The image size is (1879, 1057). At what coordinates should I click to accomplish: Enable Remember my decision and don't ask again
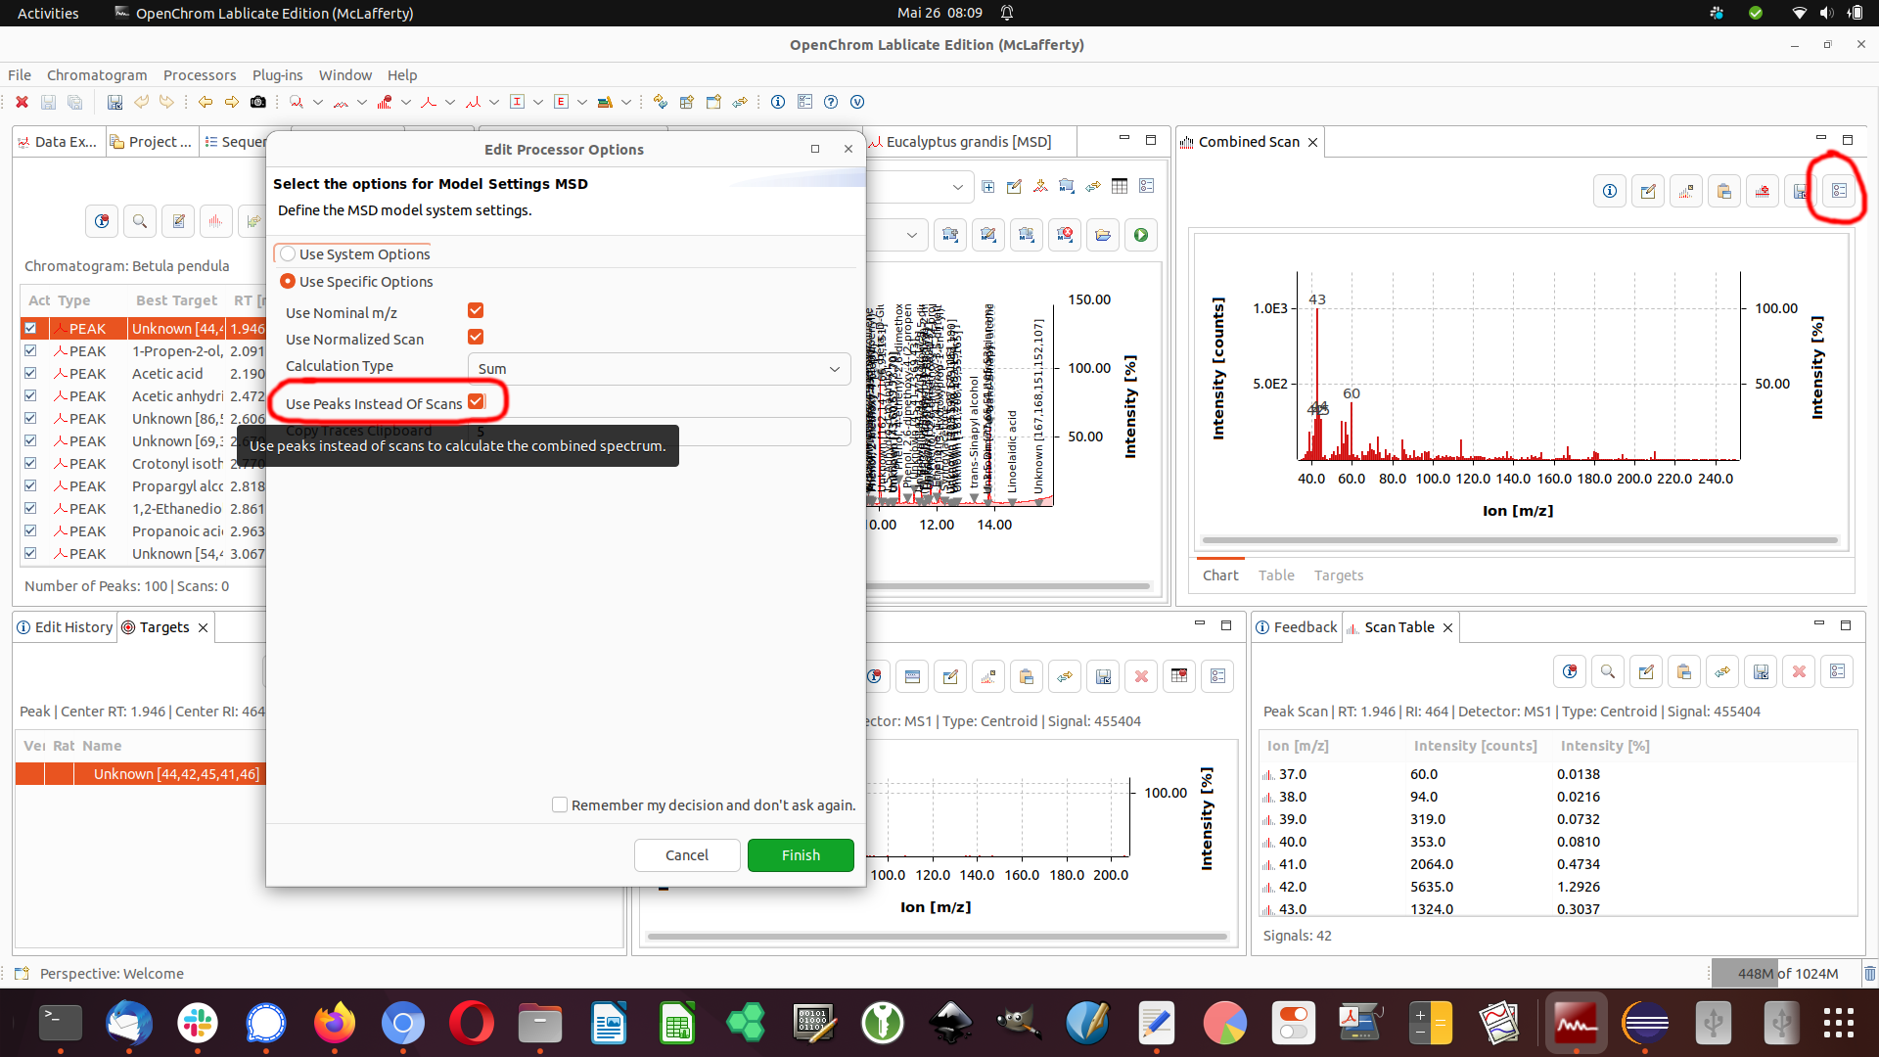tap(560, 804)
